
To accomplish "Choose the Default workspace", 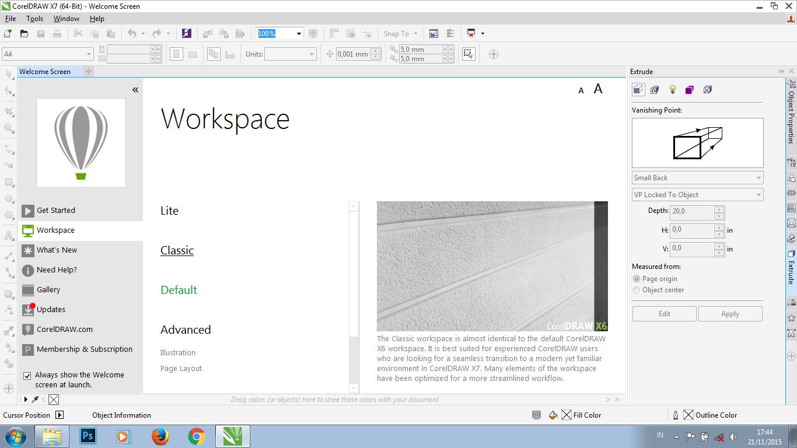I will pos(179,290).
